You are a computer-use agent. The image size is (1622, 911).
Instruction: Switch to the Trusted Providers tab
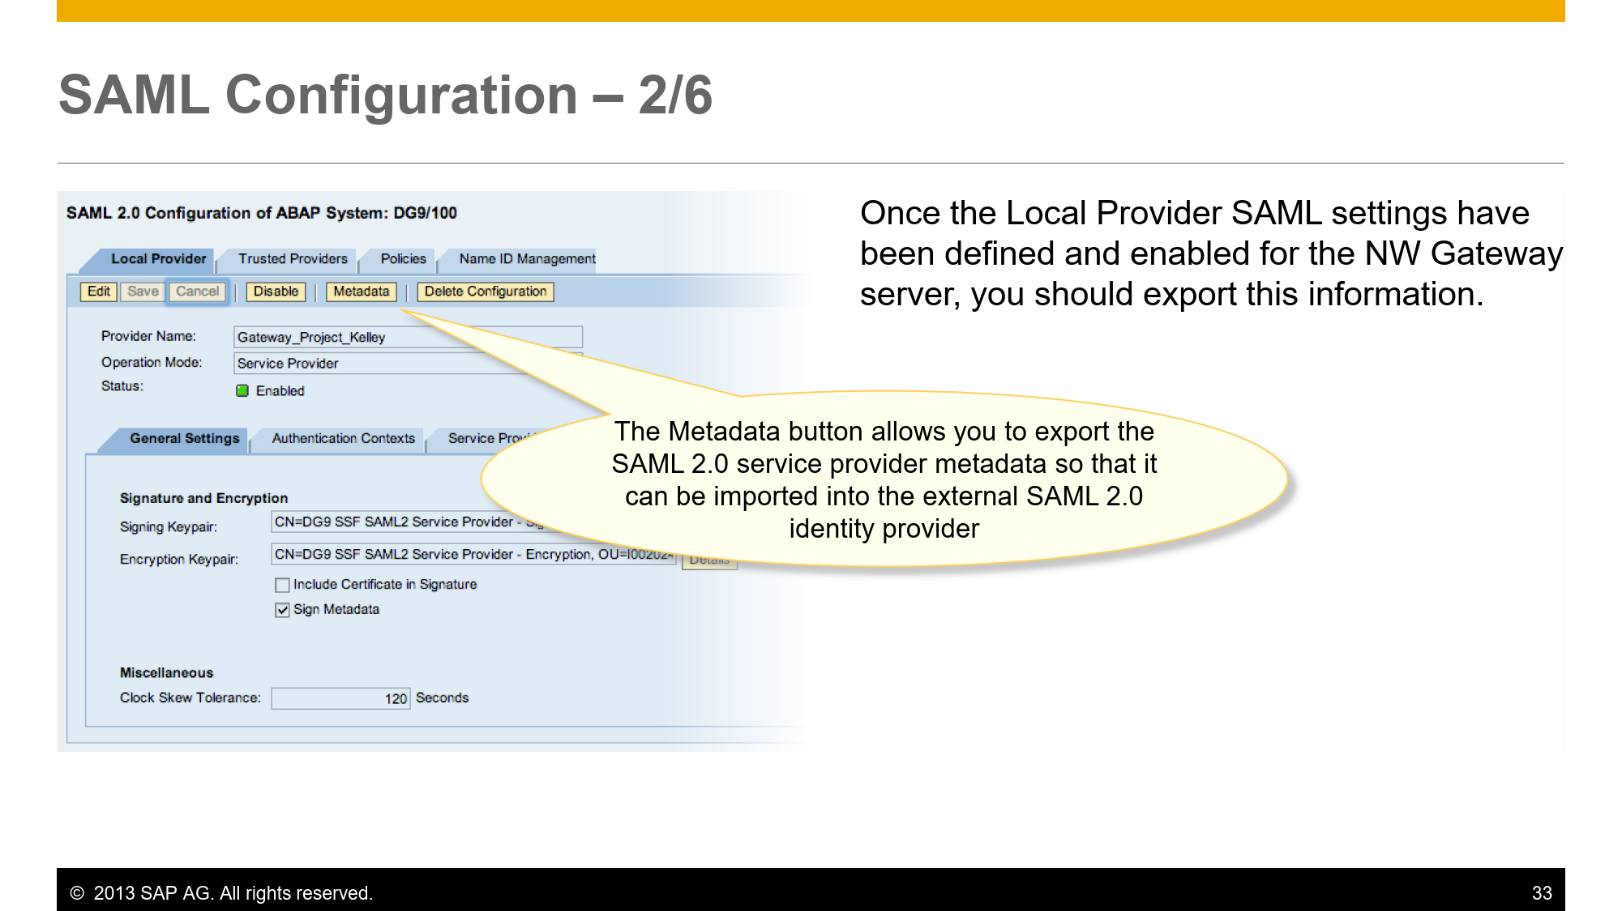(289, 258)
